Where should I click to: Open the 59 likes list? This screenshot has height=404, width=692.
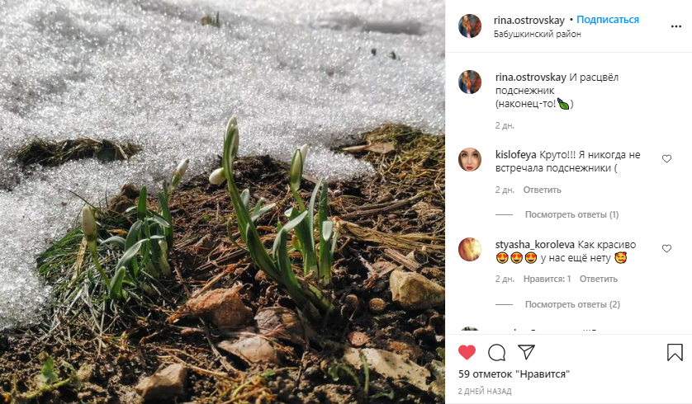pyautogui.click(x=514, y=374)
